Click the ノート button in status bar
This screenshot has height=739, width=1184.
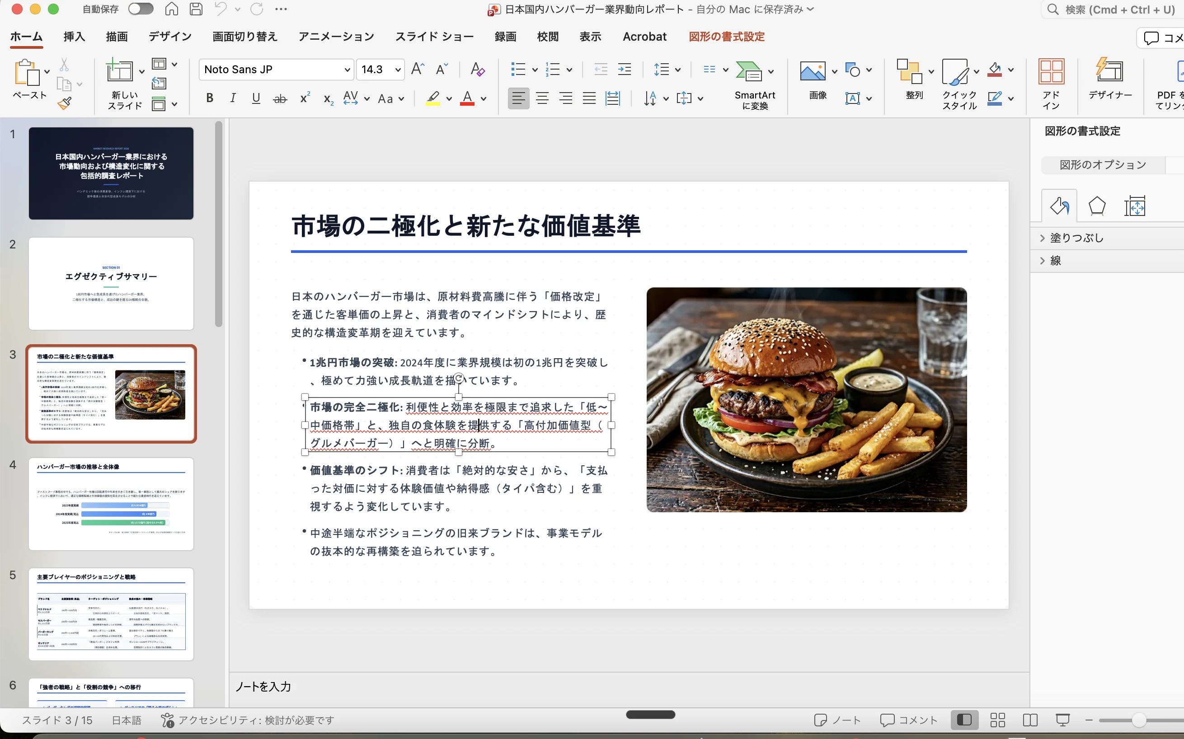coord(837,720)
